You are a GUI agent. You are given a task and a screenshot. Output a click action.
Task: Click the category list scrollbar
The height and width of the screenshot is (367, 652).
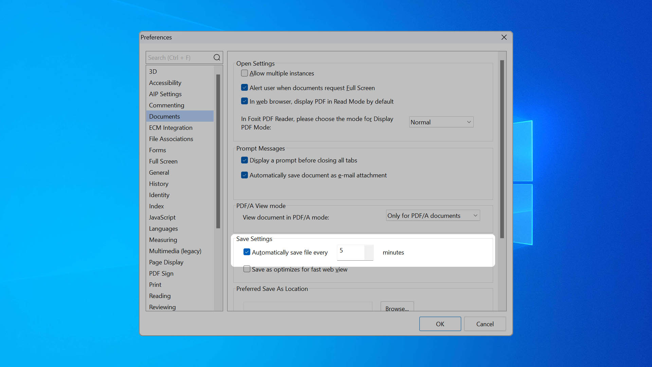tap(218, 151)
